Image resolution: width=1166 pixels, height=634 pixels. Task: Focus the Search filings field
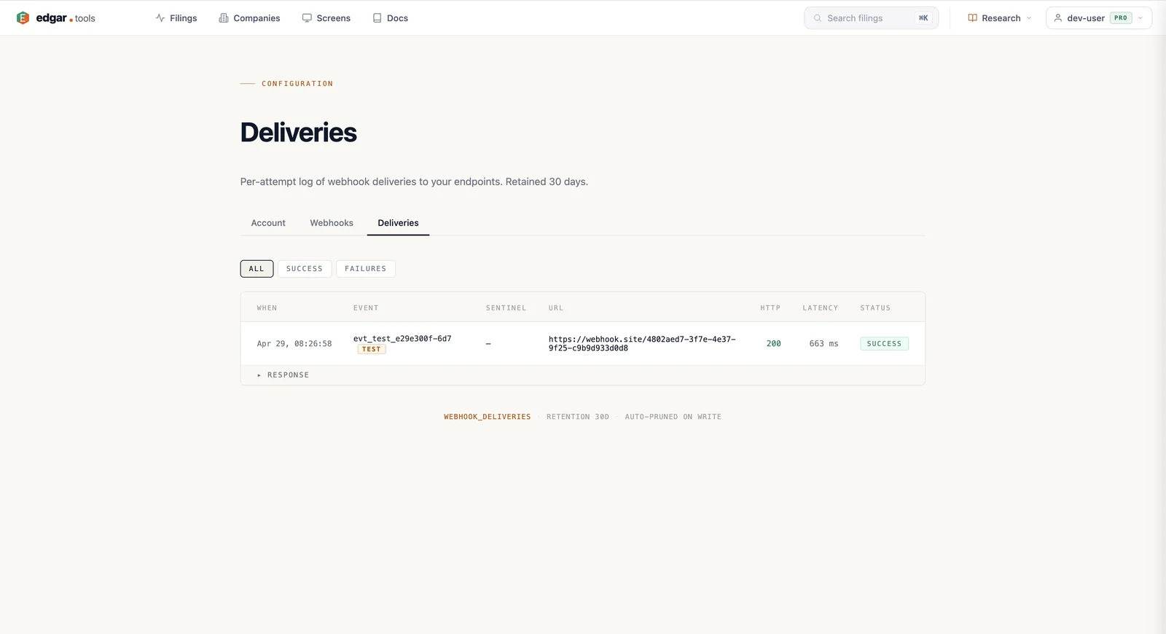tap(871, 18)
